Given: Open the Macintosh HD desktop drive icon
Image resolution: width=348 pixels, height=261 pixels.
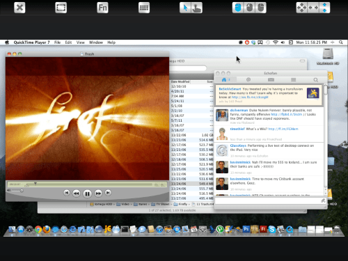Looking at the screenshot, I should coord(328,56).
